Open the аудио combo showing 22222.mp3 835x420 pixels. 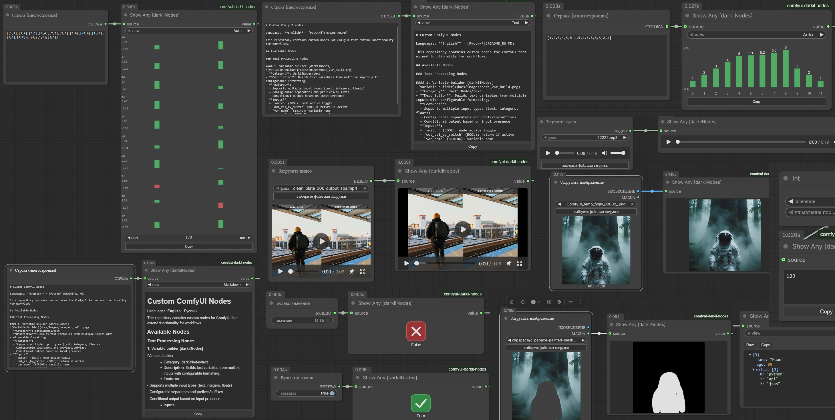[x=585, y=138]
